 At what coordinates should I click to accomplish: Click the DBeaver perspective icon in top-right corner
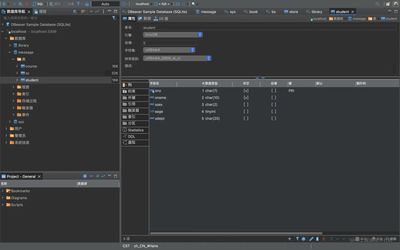(396, 4)
